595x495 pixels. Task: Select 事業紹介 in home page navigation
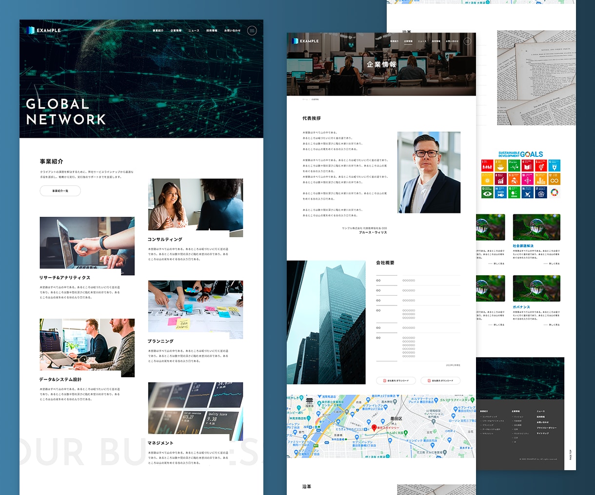pyautogui.click(x=158, y=31)
